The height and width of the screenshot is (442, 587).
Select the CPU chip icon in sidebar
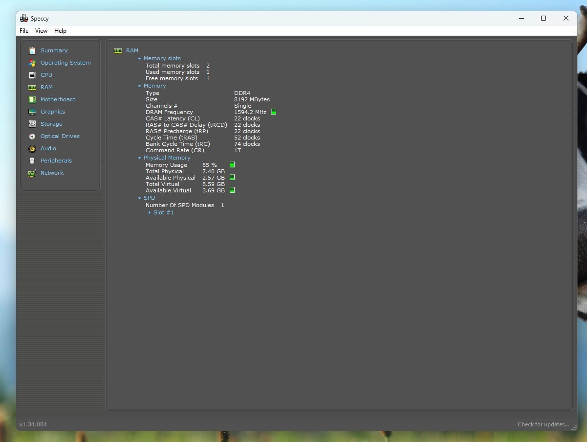(32, 75)
